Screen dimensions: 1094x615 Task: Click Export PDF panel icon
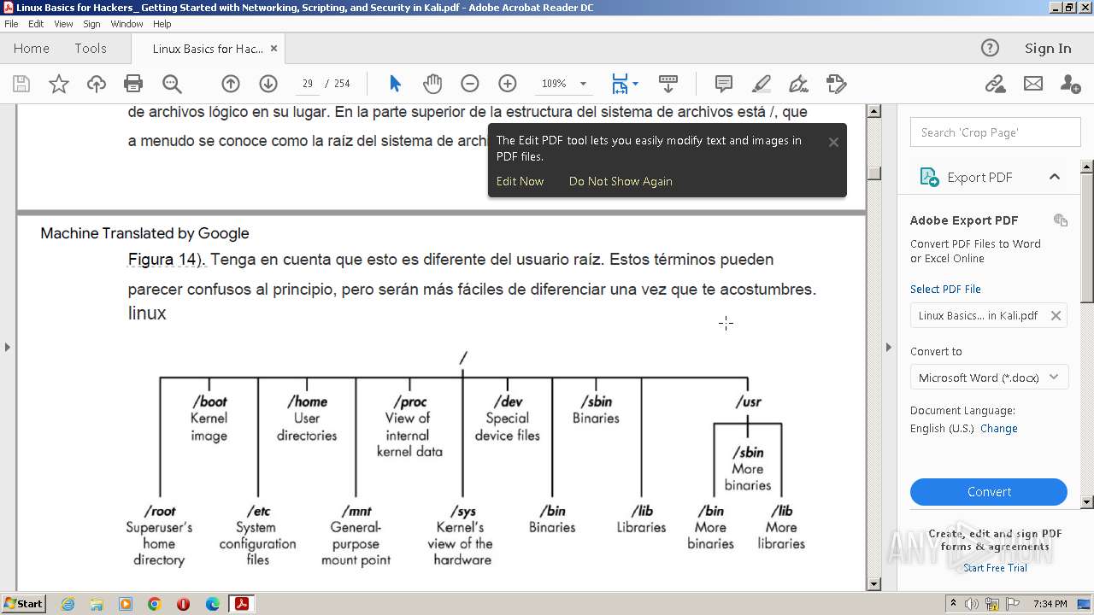click(x=929, y=177)
